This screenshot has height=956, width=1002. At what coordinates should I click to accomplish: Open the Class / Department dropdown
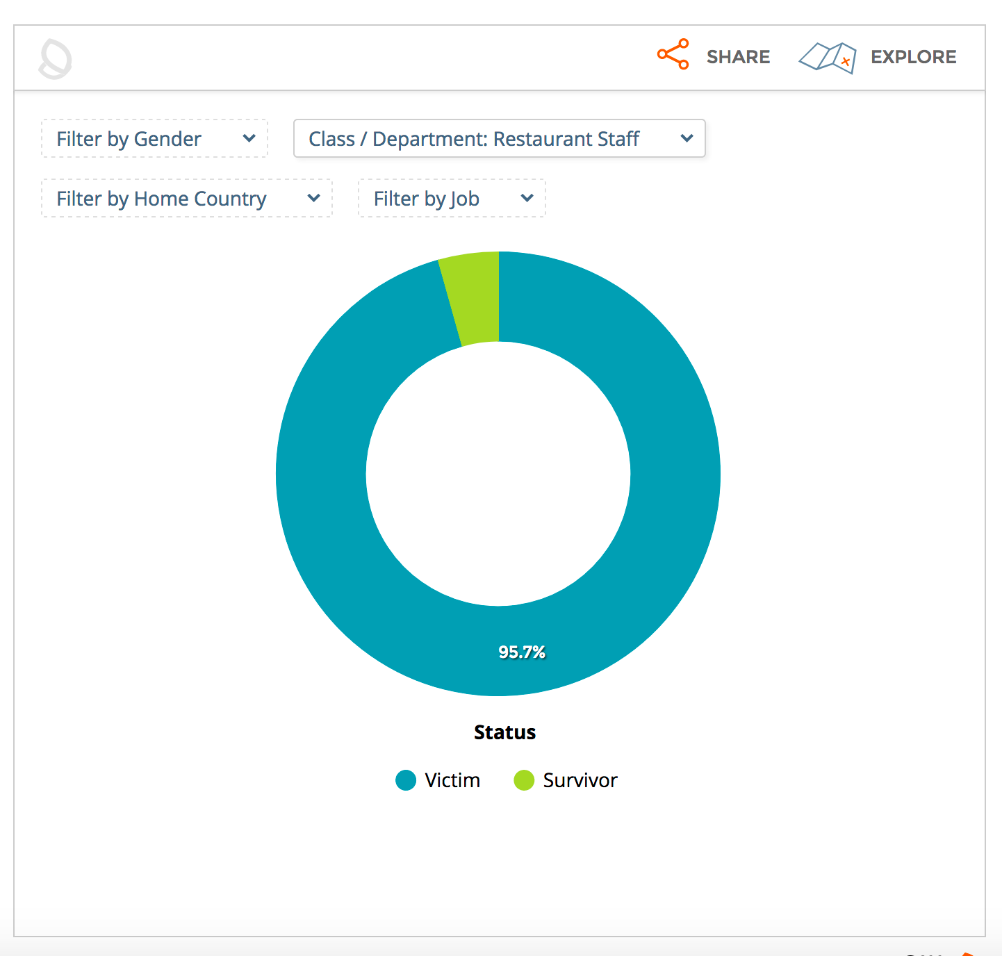500,138
